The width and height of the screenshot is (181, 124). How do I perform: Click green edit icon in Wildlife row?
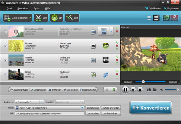117,57
